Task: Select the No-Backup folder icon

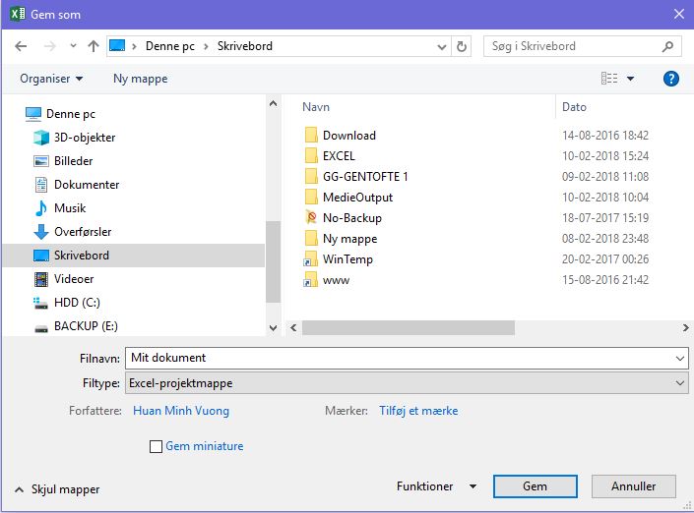Action: tap(311, 218)
